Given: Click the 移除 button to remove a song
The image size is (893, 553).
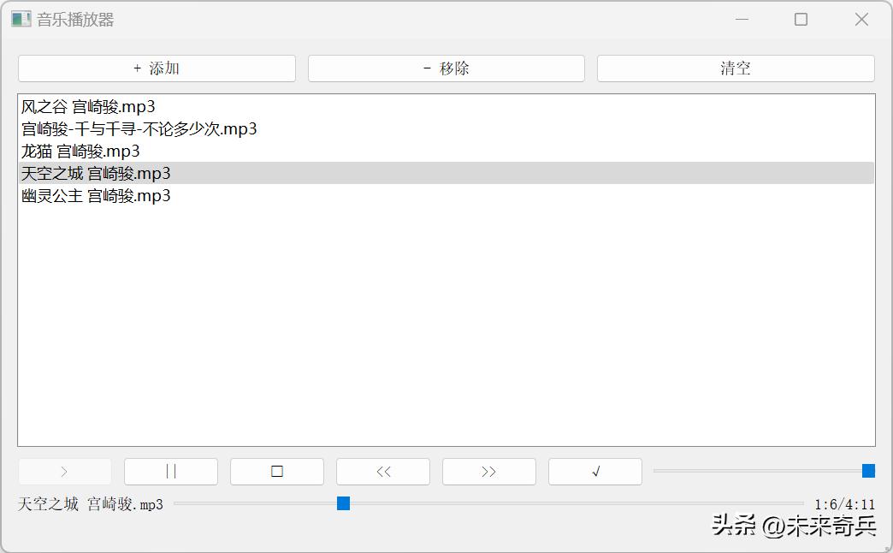Looking at the screenshot, I should [x=446, y=68].
